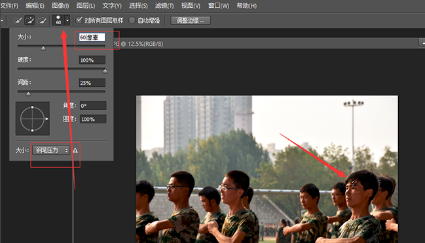
Task: Click the 间距 25% input field
Action: point(92,83)
